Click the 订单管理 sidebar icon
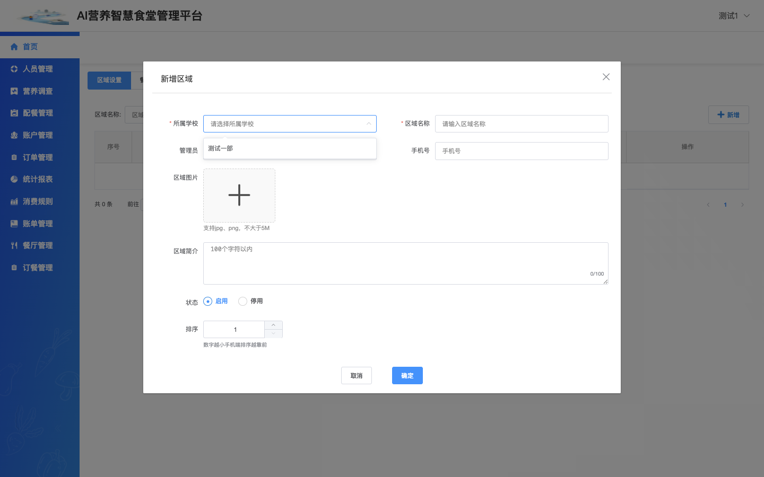The image size is (764, 477). tap(14, 157)
